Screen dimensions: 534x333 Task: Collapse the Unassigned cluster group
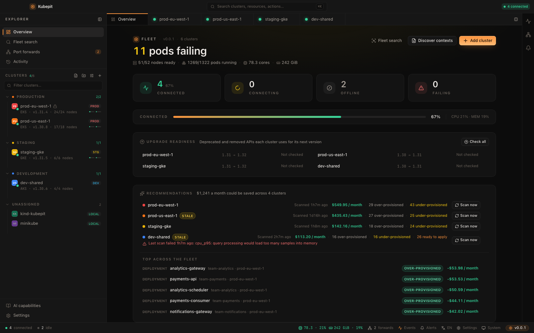click(x=7, y=204)
